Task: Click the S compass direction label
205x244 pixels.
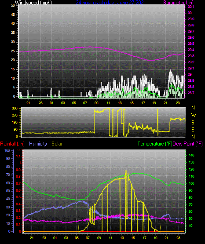Action: tap(193, 123)
